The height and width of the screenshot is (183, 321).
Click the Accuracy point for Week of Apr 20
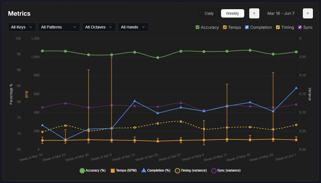click(158, 58)
